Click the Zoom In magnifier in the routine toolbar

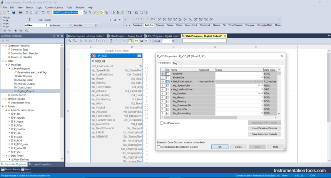coord(70,41)
